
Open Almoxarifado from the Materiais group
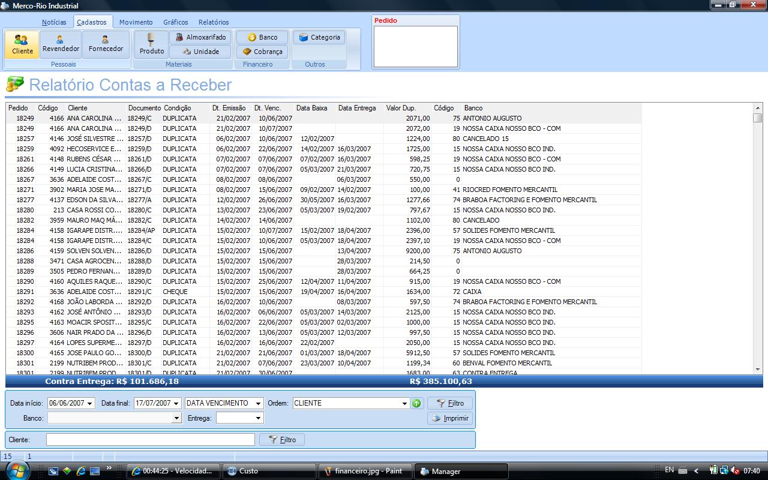coord(200,37)
